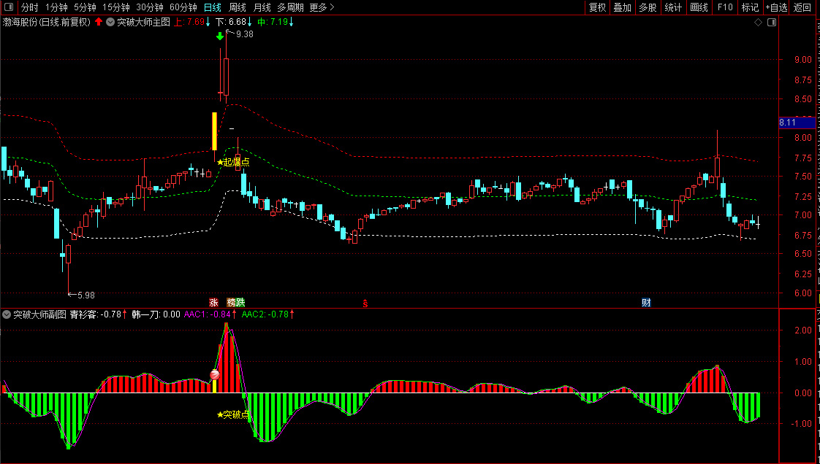This screenshot has height=464, width=820.
Task: Click the -1.00 sub chart axis label
Action: 801,424
